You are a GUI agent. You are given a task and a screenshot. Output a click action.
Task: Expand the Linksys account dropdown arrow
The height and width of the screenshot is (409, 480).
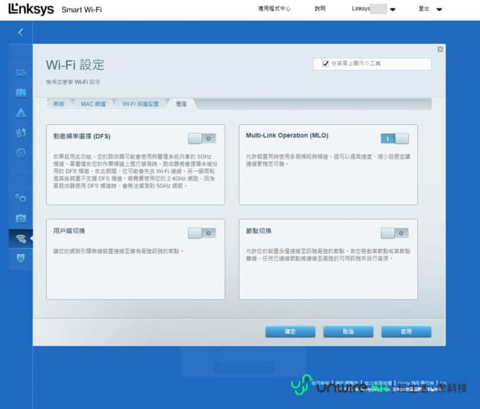(393, 10)
